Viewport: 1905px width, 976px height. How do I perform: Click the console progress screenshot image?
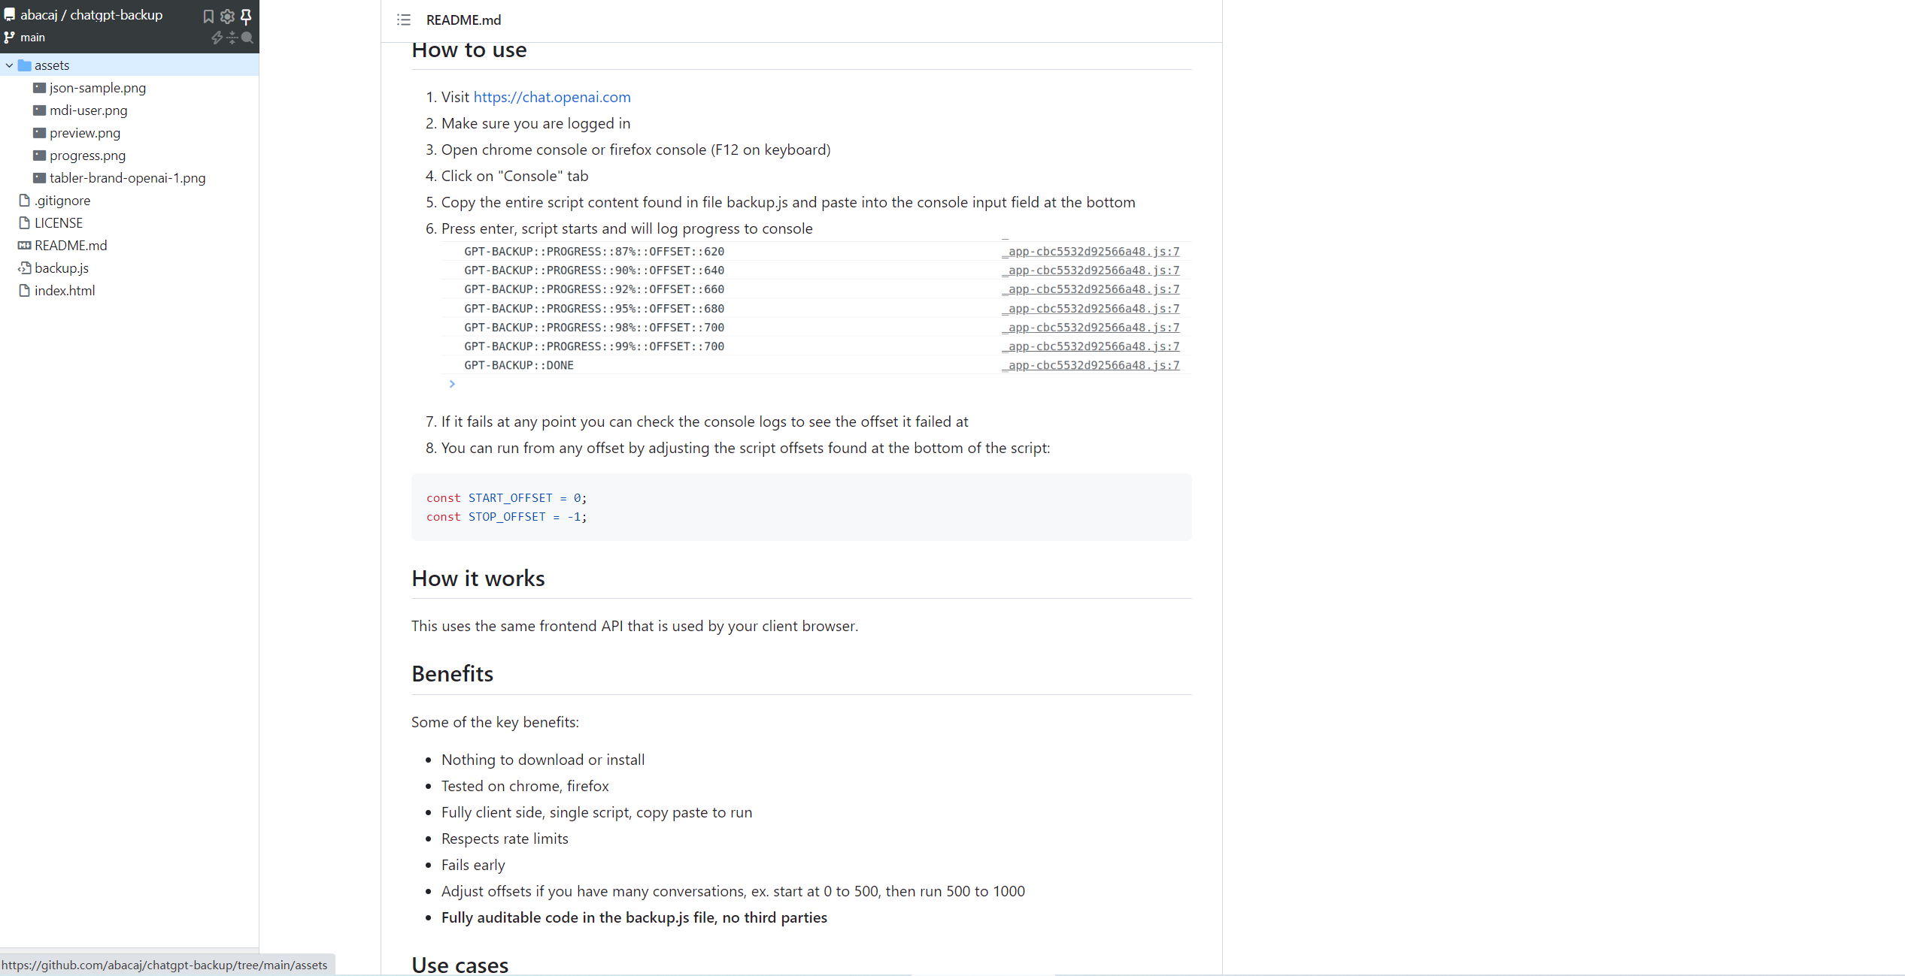(x=817, y=315)
